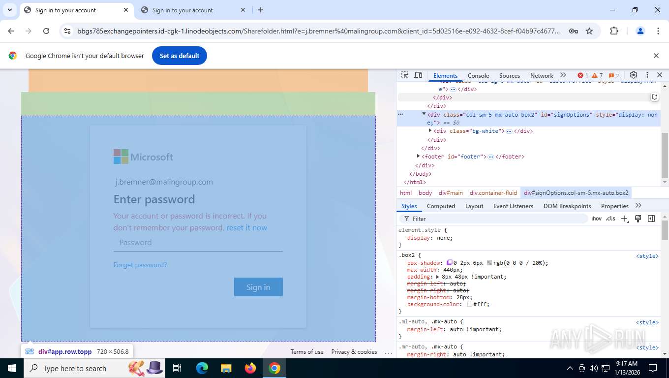Expand the bg-white div node
Screen dimensions: 669x378
tap(430, 131)
